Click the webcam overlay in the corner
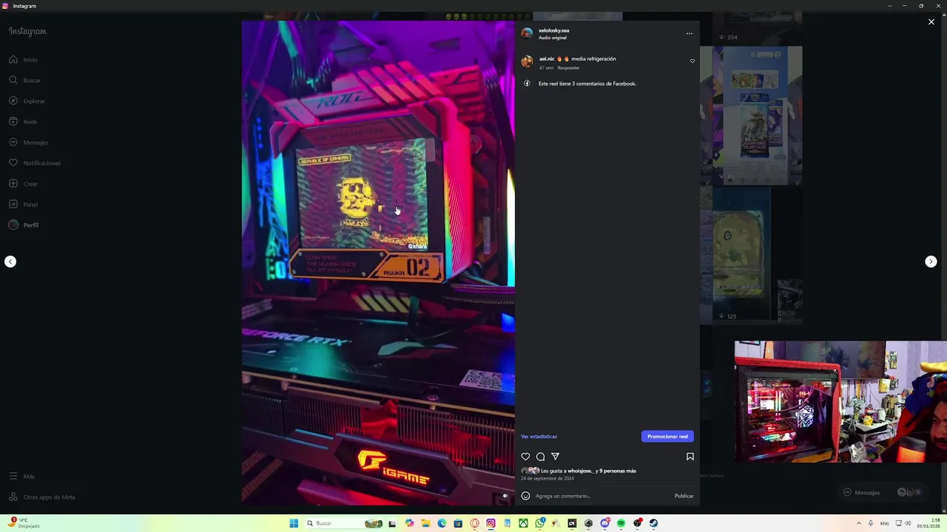This screenshot has width=947, height=532. click(840, 401)
